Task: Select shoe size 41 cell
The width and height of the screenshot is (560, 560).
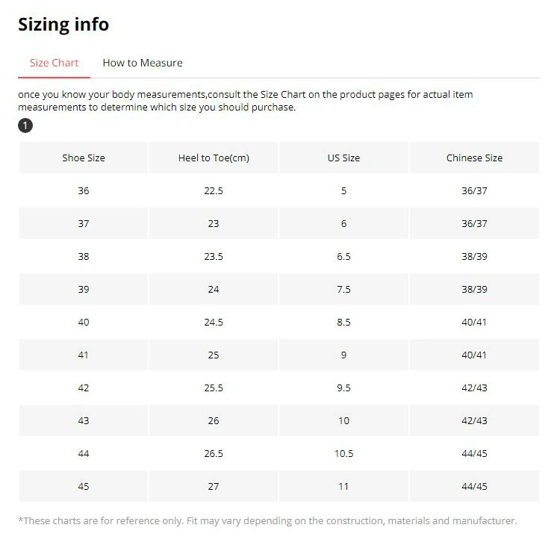Action: (x=84, y=355)
